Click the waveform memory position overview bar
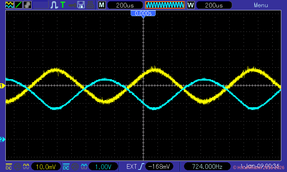The image size is (287, 172). tap(165, 5)
